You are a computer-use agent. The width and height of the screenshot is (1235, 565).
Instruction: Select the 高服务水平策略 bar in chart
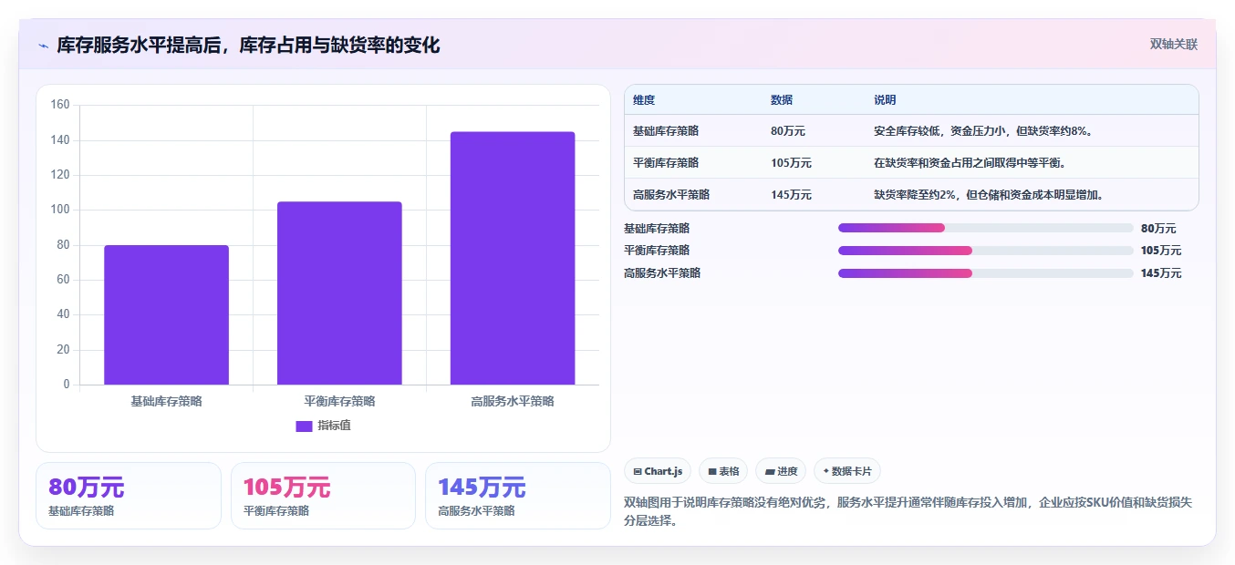(x=513, y=258)
